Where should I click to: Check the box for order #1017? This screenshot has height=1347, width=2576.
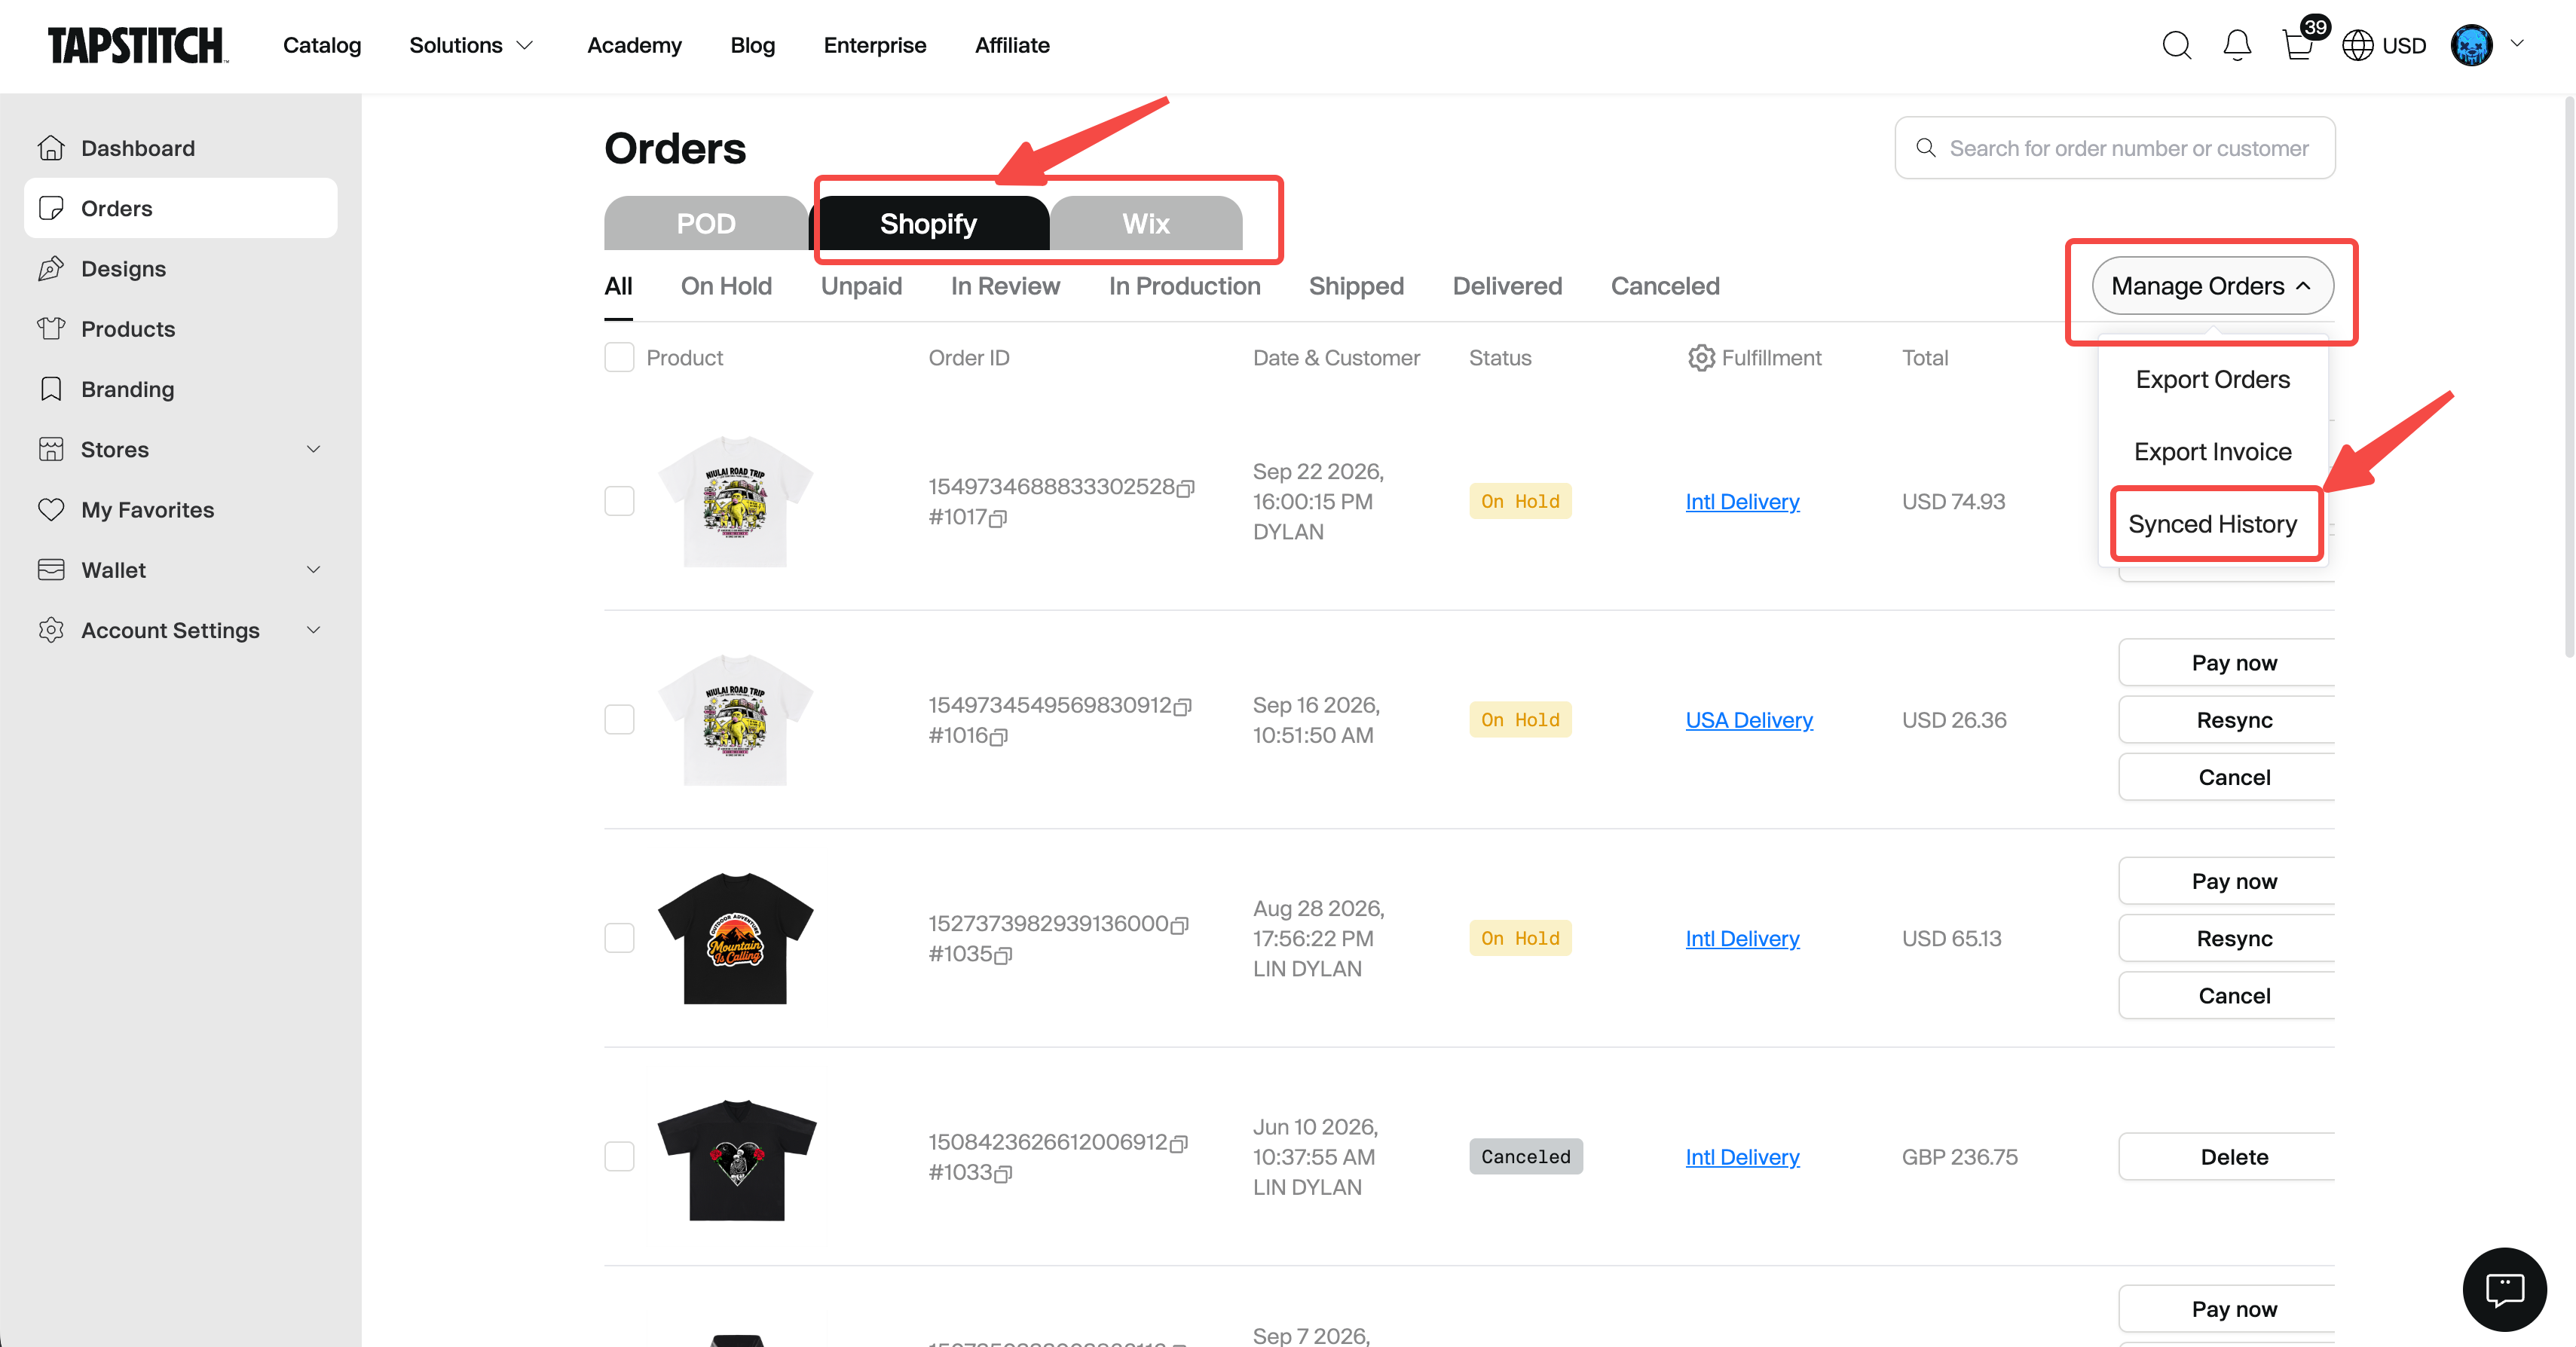(x=619, y=502)
